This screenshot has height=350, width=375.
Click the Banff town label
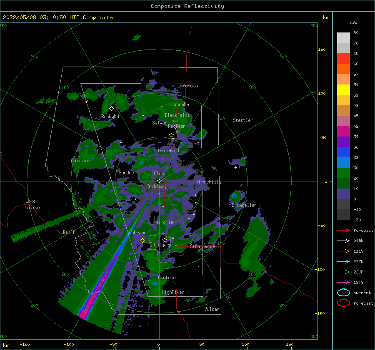coord(69,232)
